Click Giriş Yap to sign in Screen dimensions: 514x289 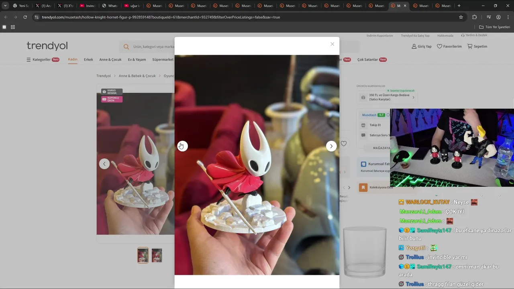pos(421,47)
